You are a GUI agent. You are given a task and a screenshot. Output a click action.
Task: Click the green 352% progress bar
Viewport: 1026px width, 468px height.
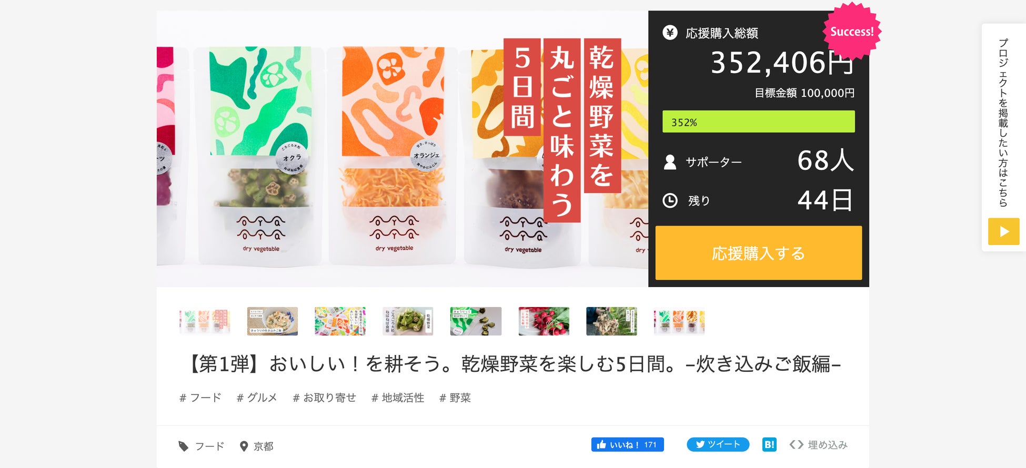758,121
